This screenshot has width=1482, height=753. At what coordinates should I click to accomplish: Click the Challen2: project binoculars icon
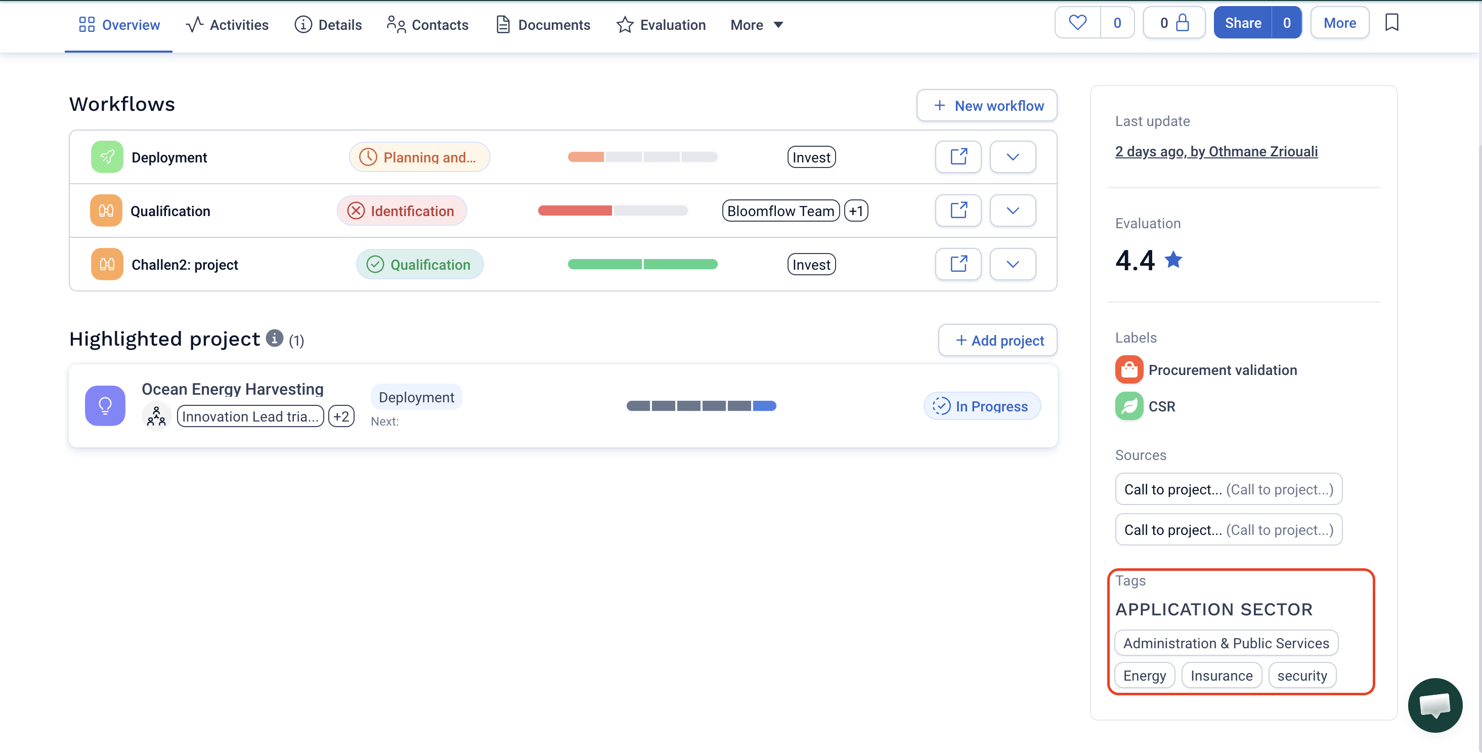tap(107, 264)
